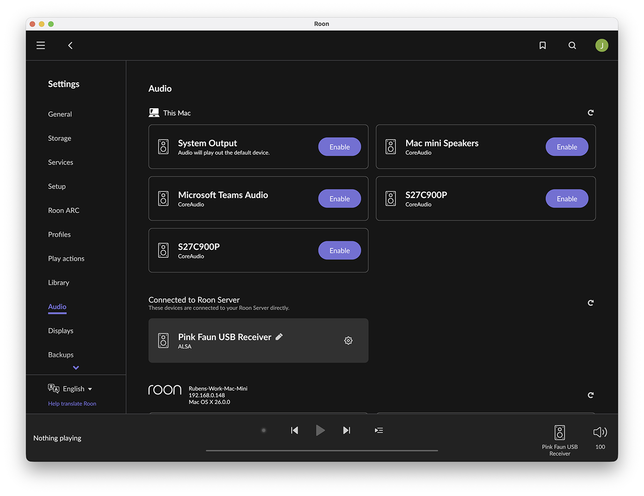Click the translate language icon
The image size is (644, 496).
click(54, 388)
